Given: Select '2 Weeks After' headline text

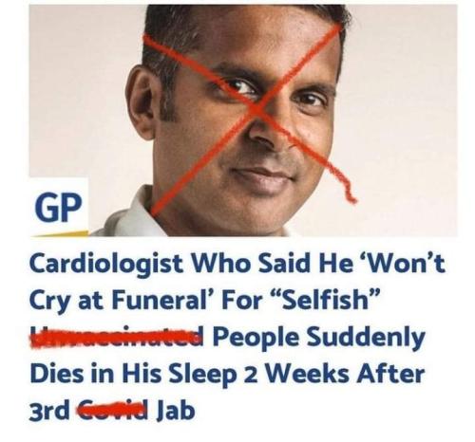Looking at the screenshot, I should [334, 373].
